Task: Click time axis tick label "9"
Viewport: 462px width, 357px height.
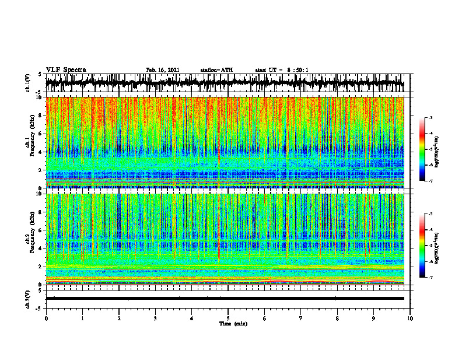Action: pyautogui.click(x=373, y=318)
